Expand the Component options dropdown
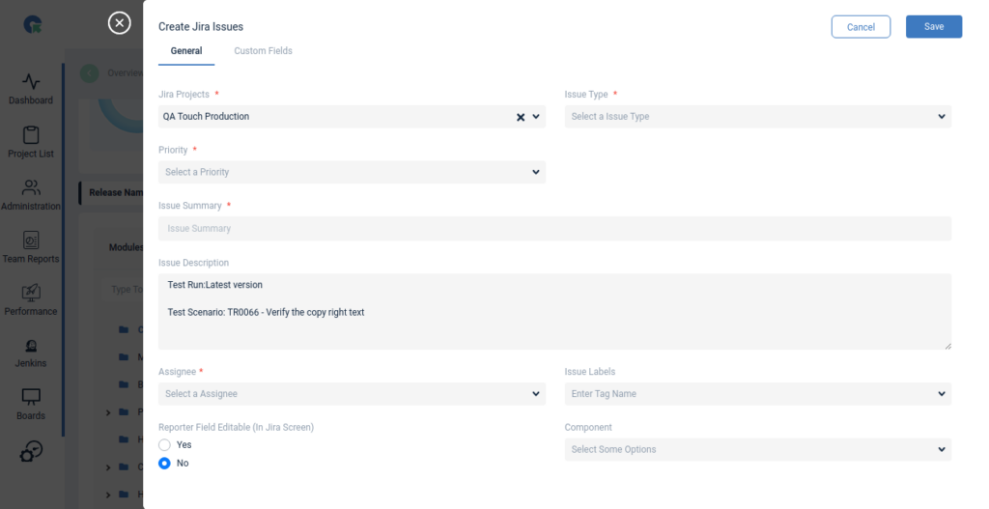 point(757,450)
